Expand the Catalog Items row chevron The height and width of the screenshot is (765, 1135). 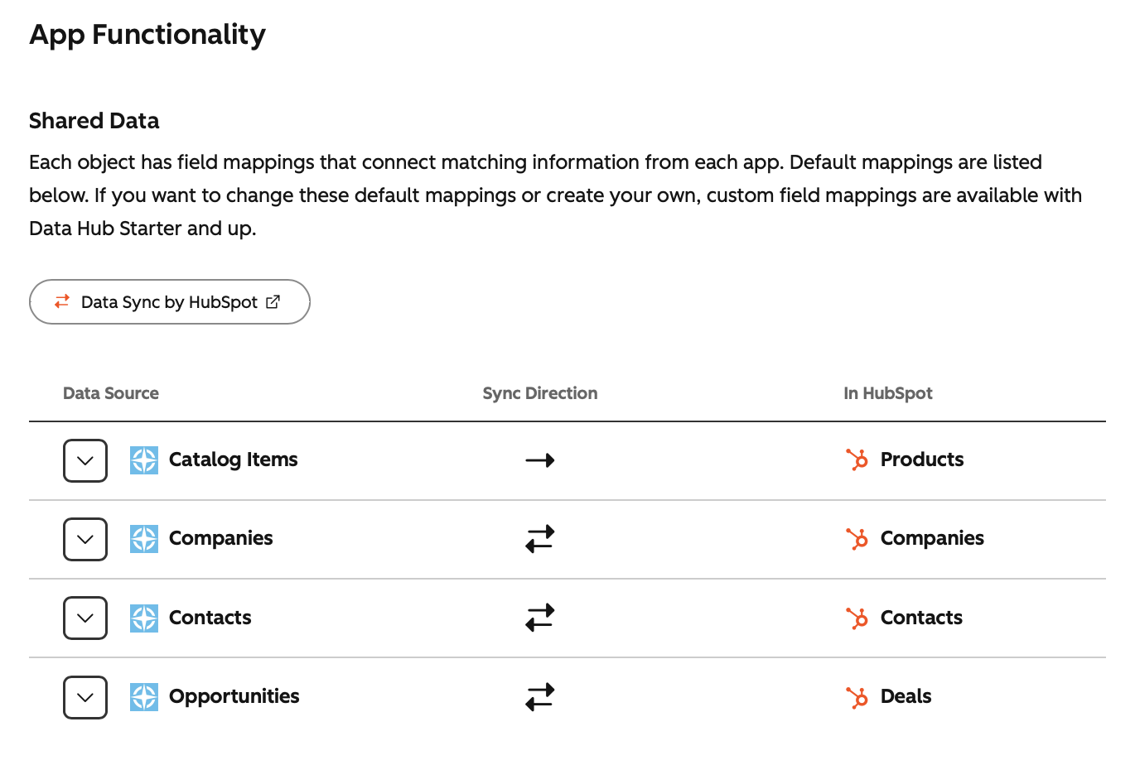click(85, 460)
